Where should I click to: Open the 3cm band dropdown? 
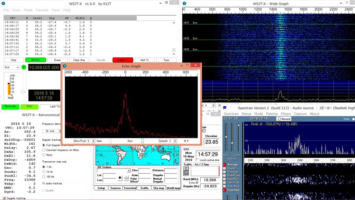11,67
